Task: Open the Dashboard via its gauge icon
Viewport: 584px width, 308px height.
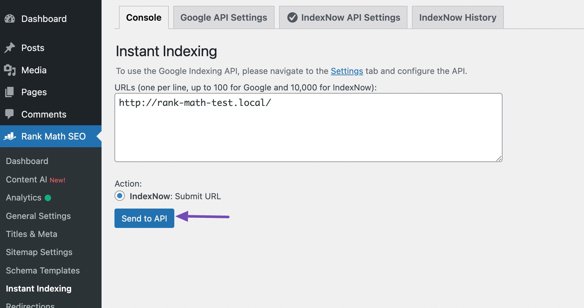Action: [x=10, y=18]
